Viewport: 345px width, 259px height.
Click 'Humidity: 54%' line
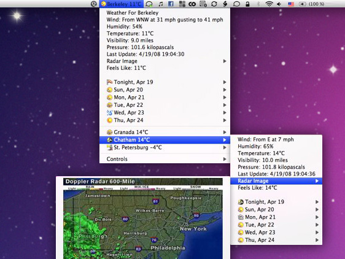125,26
